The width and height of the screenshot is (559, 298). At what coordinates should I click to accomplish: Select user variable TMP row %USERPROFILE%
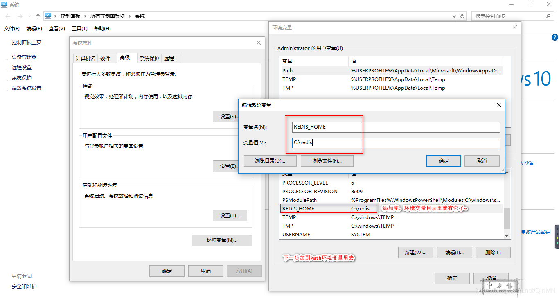point(392,88)
